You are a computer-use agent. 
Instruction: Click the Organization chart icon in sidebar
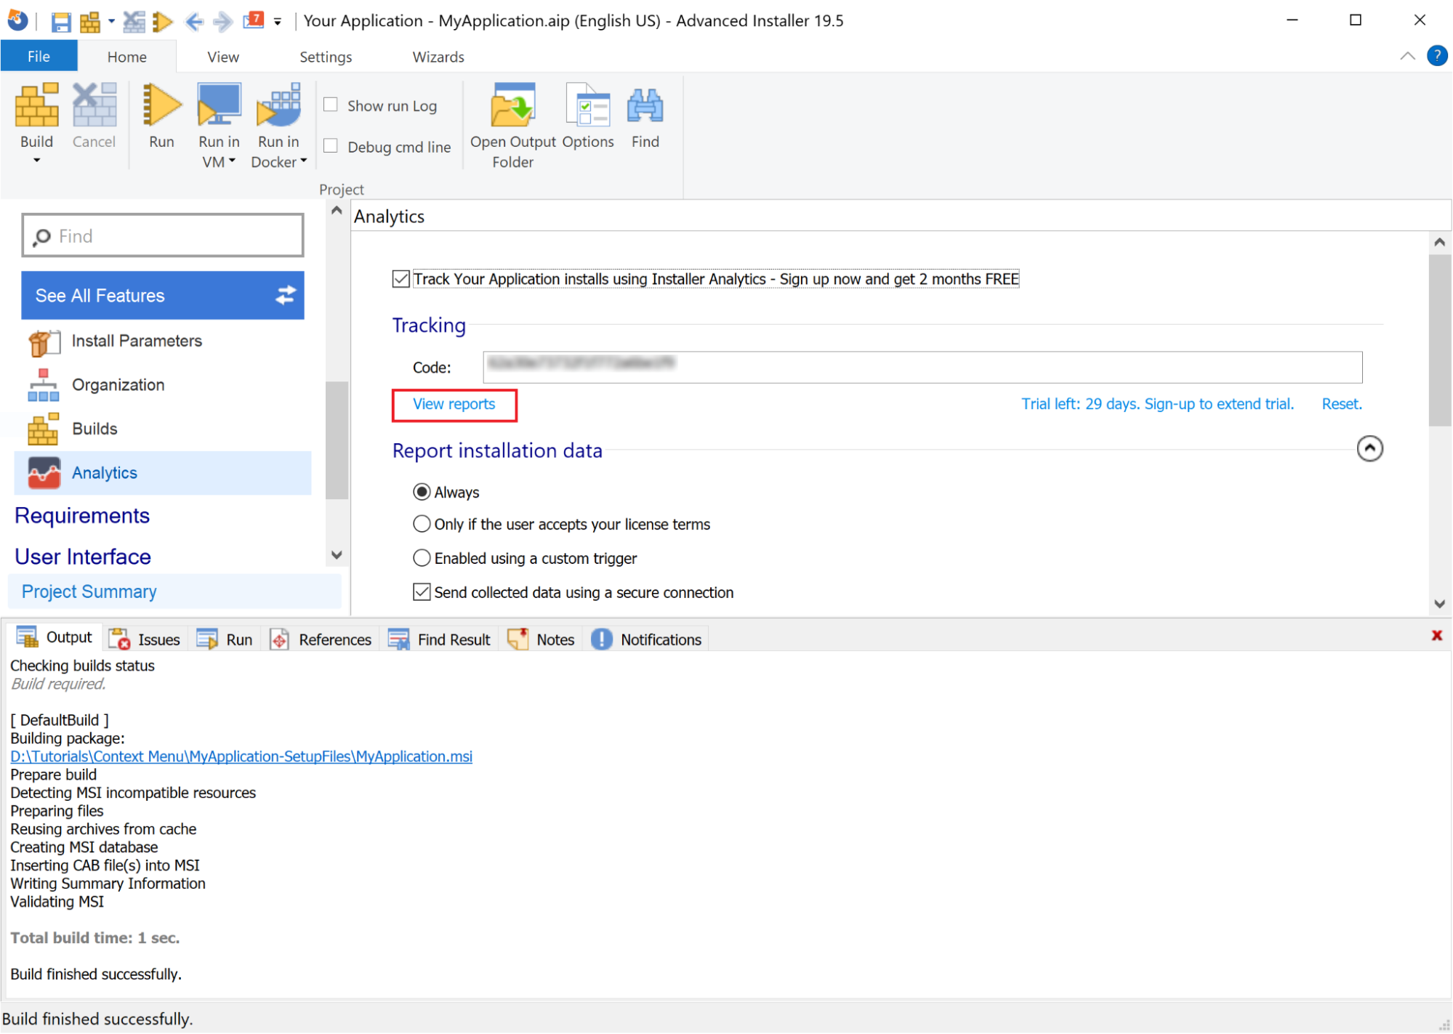pos(44,385)
